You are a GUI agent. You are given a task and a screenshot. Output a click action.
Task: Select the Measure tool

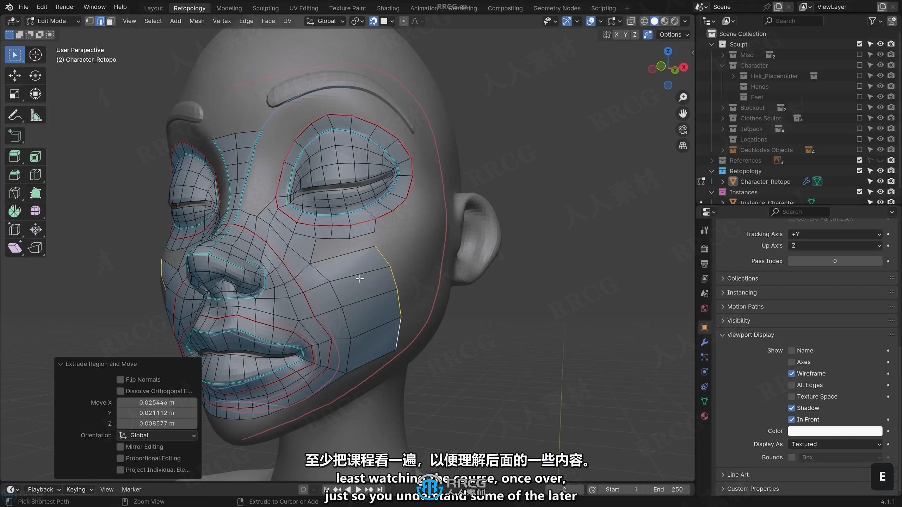click(x=35, y=115)
